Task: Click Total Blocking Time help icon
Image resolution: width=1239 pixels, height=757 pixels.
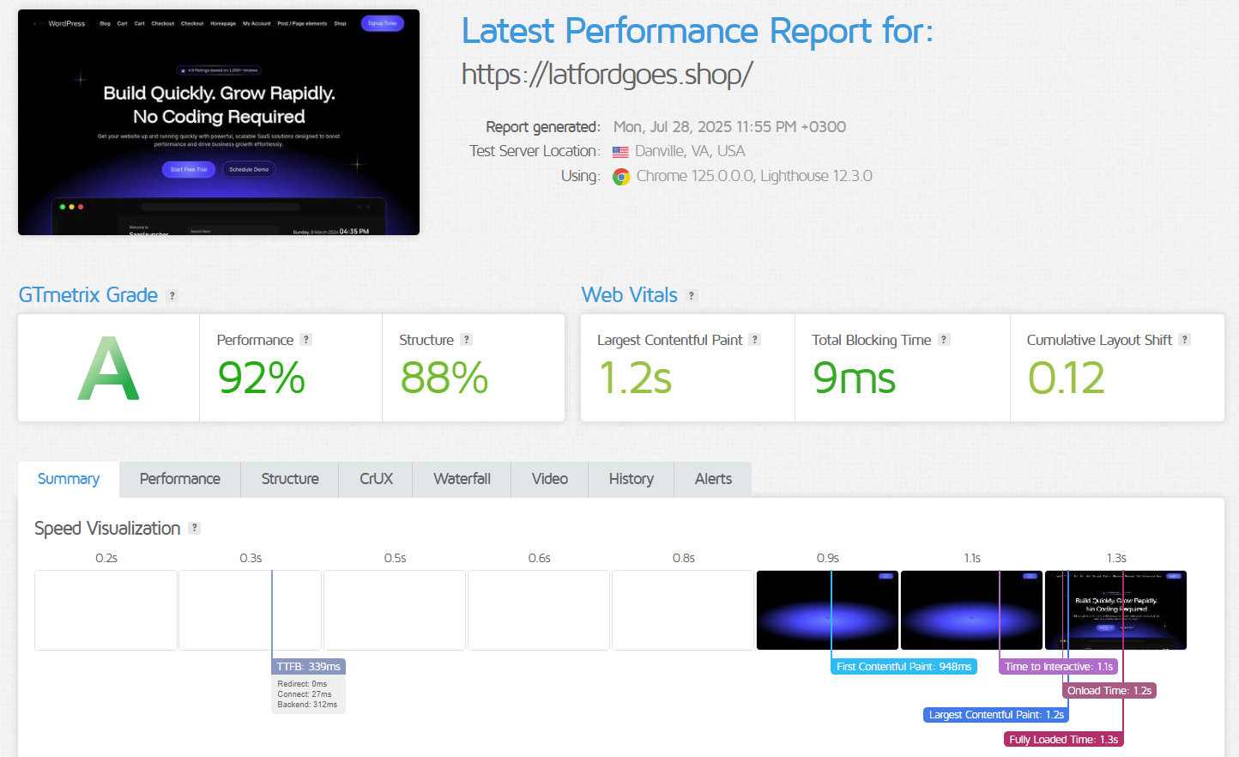Action: click(x=944, y=340)
